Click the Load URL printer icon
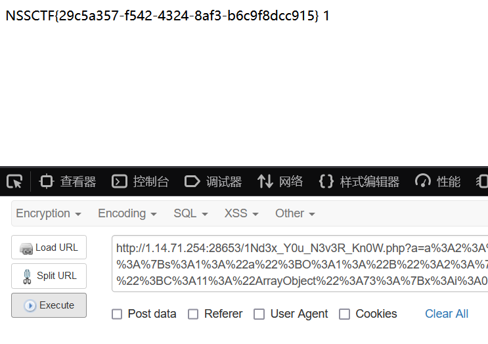Screen dimensions: 488x344 point(26,249)
